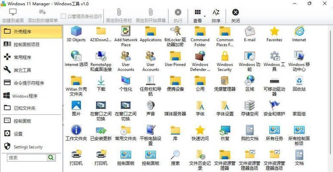
Task: Click the 查看 view grid button
Action: 197,16
